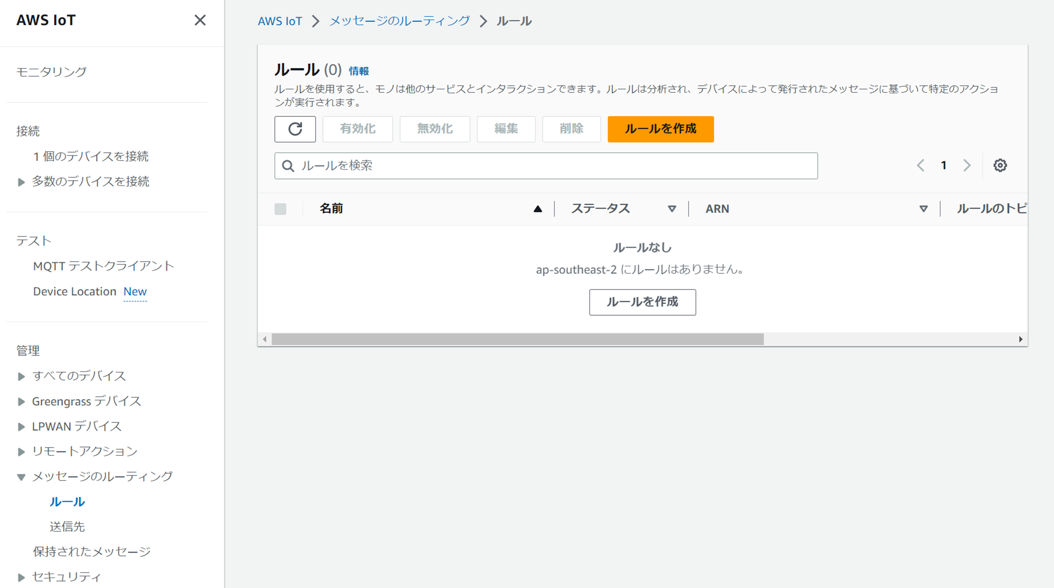Screen dimensions: 1054x588
Task: Click the previous page arrow in pagination
Action: point(920,165)
